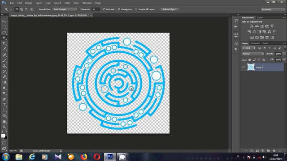Screen dimensions: 287x161
Task: Select the Clone Stamp tool
Action: 4,66
